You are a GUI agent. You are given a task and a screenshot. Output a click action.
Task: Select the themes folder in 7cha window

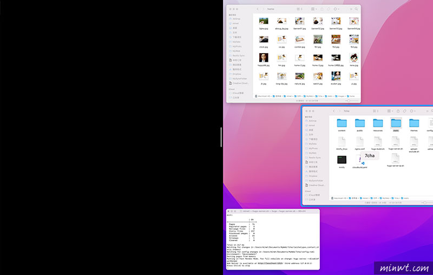(414, 123)
